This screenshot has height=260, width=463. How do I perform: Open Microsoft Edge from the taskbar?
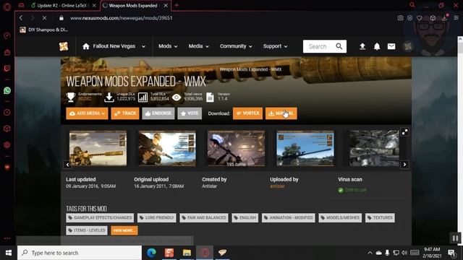[x=151, y=253]
